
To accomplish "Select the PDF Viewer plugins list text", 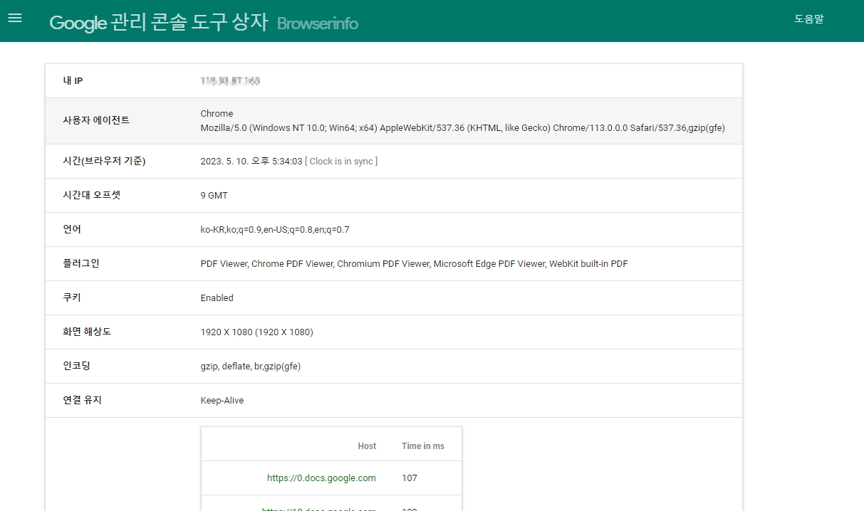I will pos(414,264).
